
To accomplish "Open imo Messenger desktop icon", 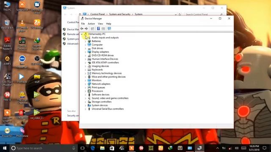I will pyautogui.click(x=22, y=62).
